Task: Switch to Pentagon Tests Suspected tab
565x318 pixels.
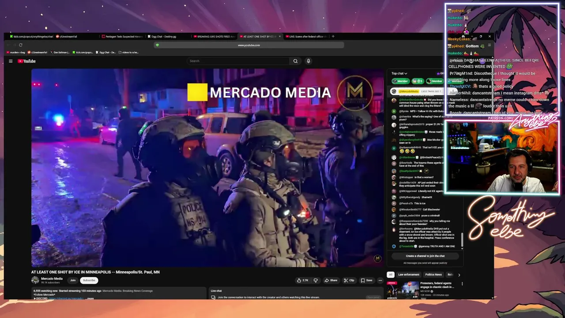Action: (123, 37)
